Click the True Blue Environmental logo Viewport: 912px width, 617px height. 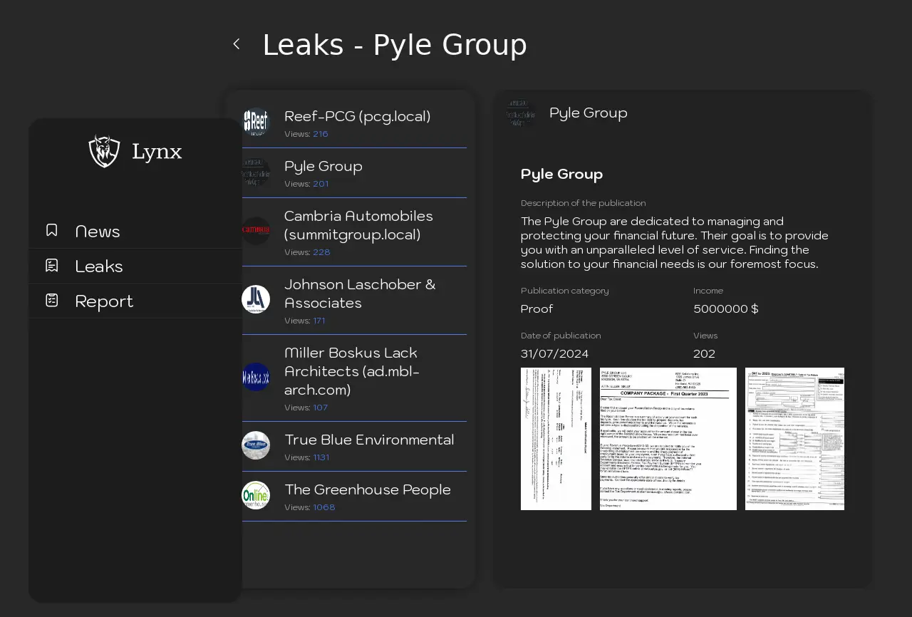pos(256,445)
